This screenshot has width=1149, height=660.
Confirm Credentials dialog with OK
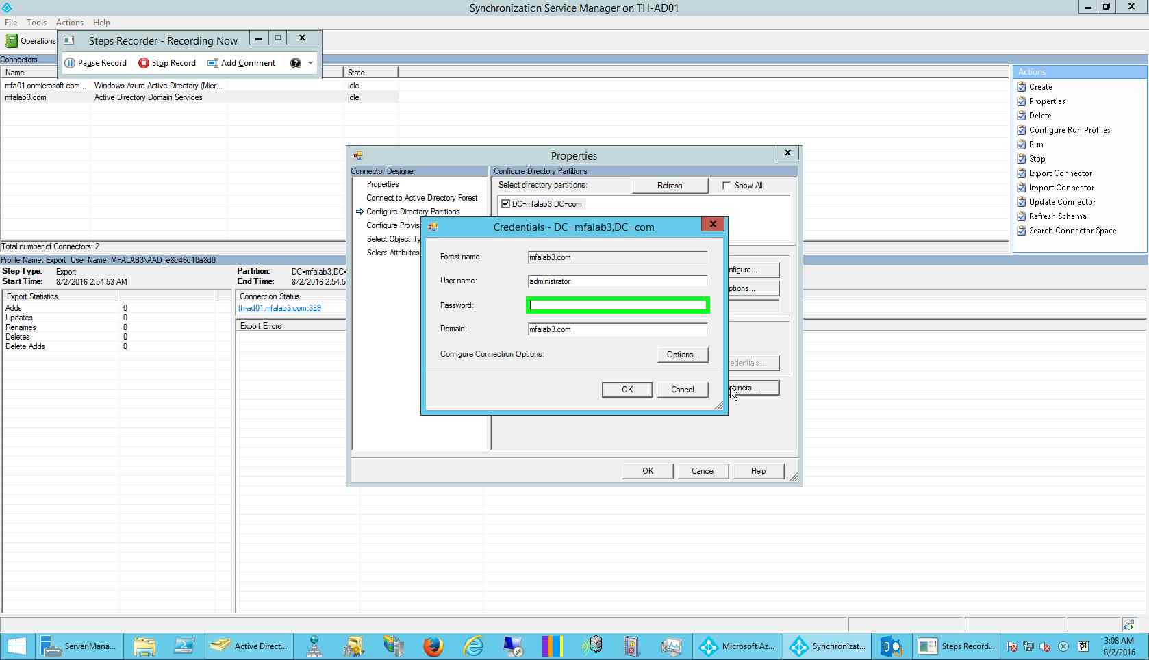pyautogui.click(x=627, y=390)
